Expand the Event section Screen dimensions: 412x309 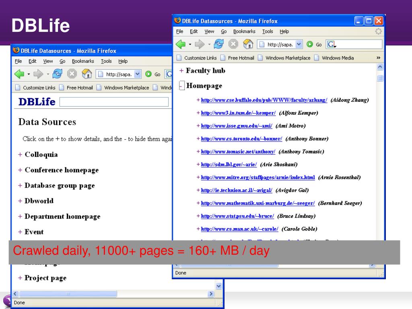pyautogui.click(x=20, y=232)
